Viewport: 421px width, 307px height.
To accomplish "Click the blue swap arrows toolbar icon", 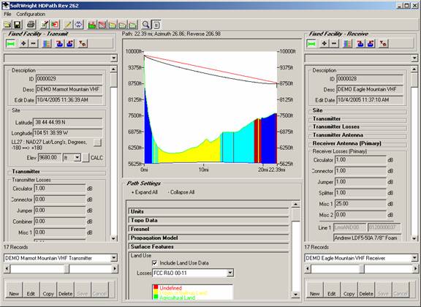I will click(79, 25).
